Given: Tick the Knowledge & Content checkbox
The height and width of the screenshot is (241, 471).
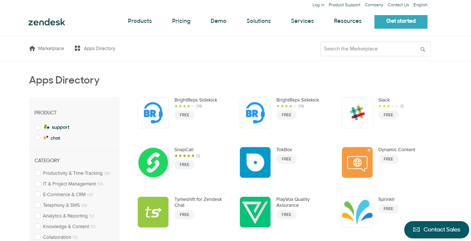Looking at the screenshot, I should click(x=38, y=226).
